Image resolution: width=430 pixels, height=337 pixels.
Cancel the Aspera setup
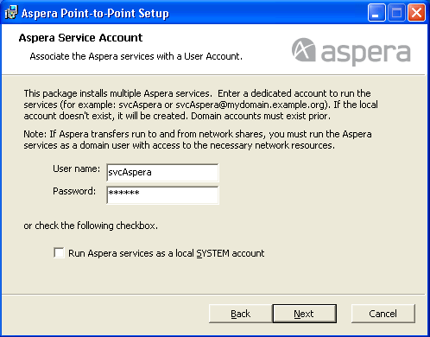(383, 314)
